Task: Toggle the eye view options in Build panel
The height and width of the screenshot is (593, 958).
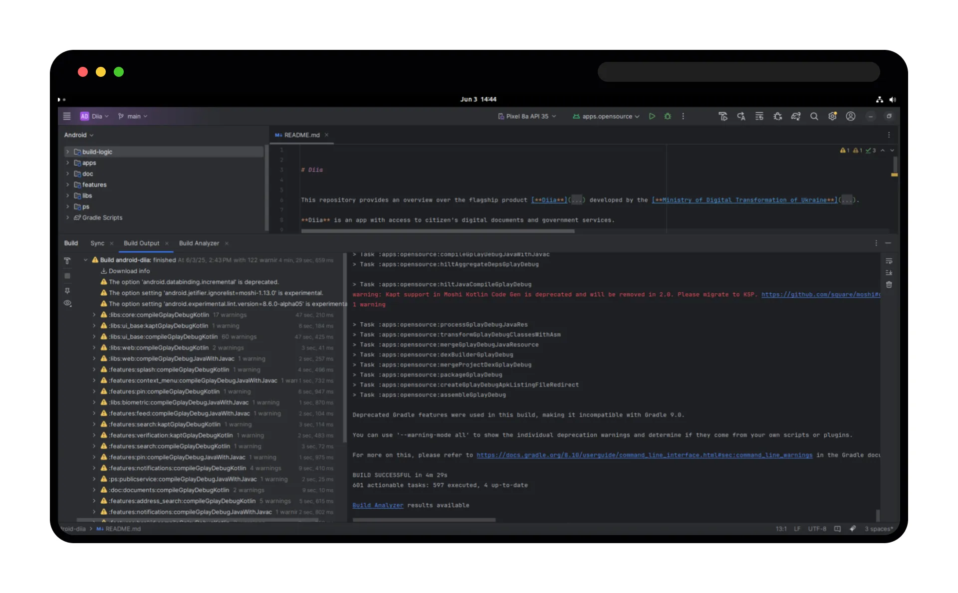Action: pos(67,303)
